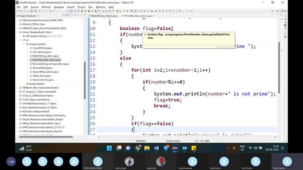The width and height of the screenshot is (303, 170).
Task: Click the Project Explorer view tab
Action: click(27, 16)
